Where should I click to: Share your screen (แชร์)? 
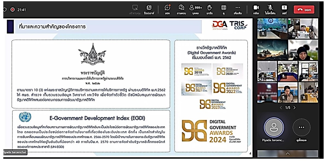[284, 10]
